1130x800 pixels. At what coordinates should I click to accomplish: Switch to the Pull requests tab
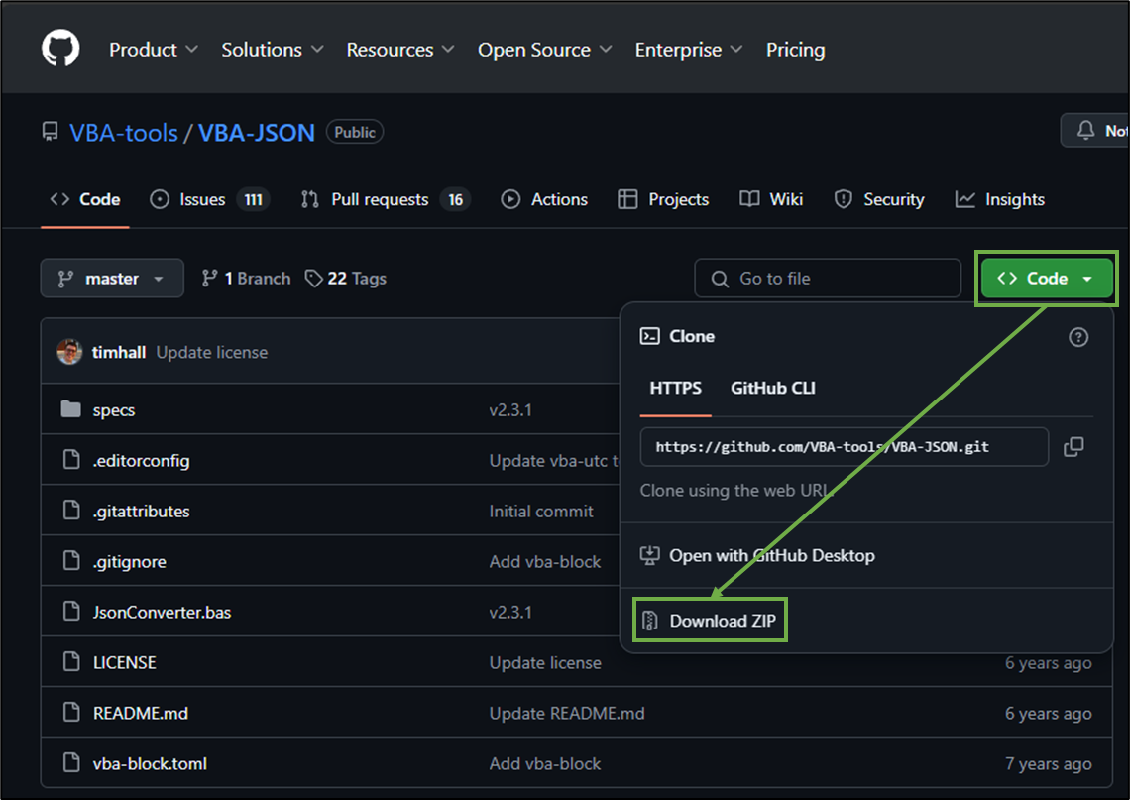[x=385, y=199]
